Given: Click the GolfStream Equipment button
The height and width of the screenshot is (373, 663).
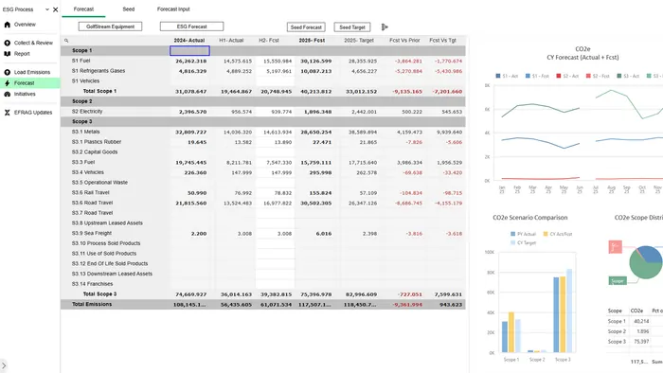Looking at the screenshot, I should point(111,27).
